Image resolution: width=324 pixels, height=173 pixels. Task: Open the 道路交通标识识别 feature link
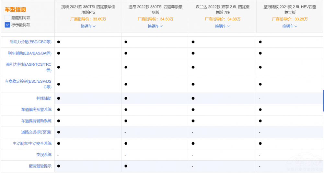point(36,132)
